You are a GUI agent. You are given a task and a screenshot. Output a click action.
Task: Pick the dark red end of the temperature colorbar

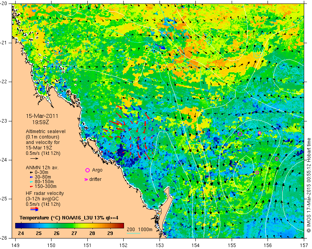(122, 226)
